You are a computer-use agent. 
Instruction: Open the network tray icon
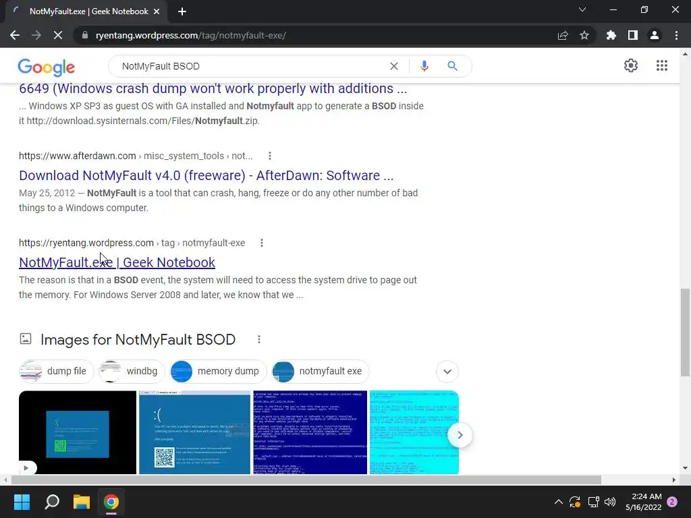click(593, 502)
